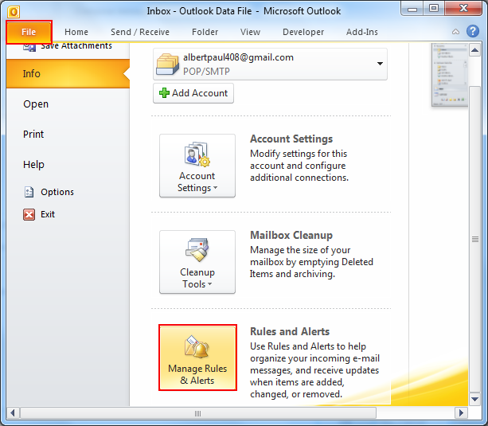Close the Outlook window

point(463,9)
